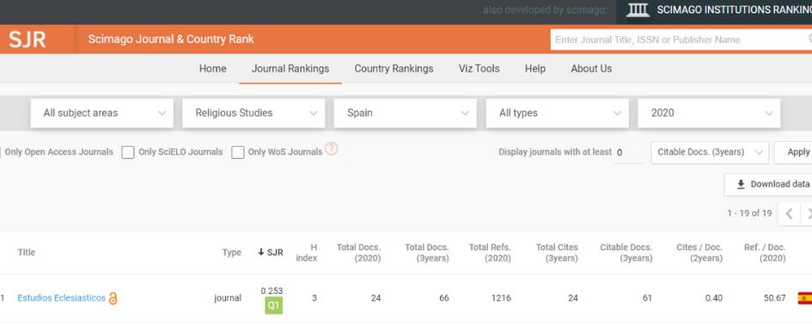The height and width of the screenshot is (325, 812).
Task: Open the Estudios Eclesiasticos journal link
Action: (x=62, y=298)
